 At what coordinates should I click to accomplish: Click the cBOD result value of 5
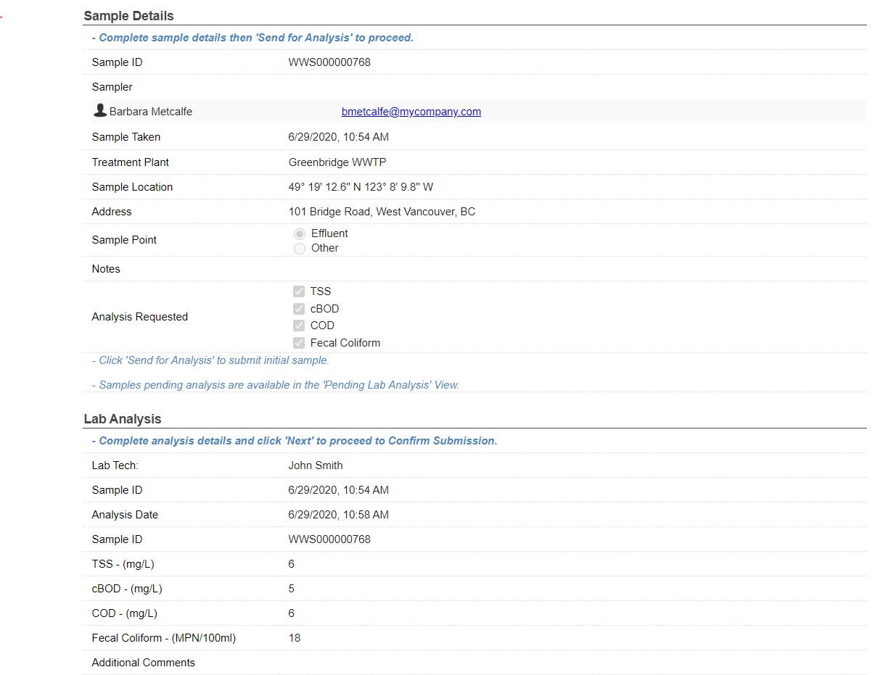coord(292,589)
